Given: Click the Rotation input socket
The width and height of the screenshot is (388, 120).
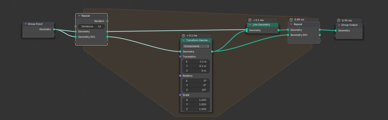Looking at the screenshot, I should (x=180, y=76).
